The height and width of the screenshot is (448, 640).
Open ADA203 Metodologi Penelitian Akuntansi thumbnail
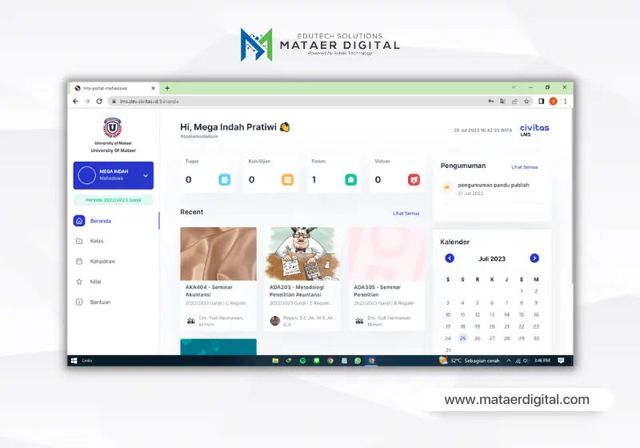(x=302, y=254)
